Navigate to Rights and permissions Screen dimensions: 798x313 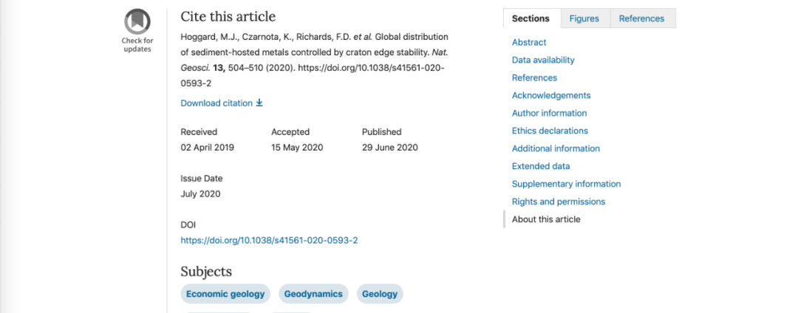click(559, 202)
